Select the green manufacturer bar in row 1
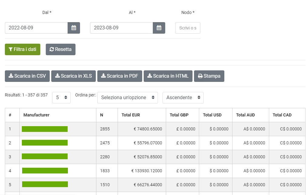The image size is (308, 195). coord(45,129)
